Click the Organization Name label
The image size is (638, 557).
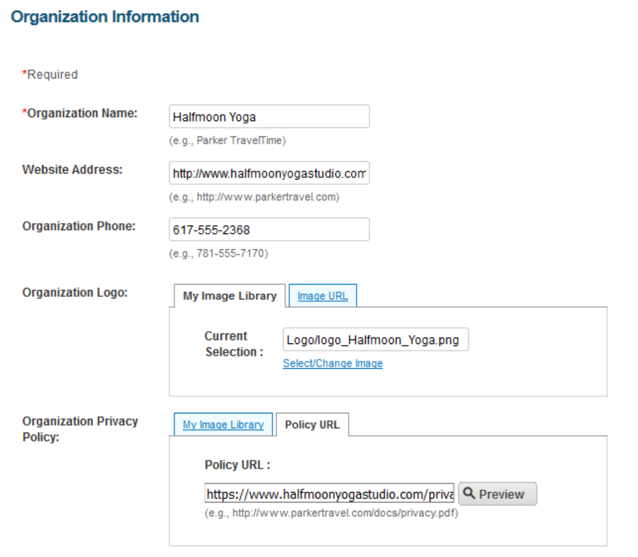pyautogui.click(x=80, y=113)
